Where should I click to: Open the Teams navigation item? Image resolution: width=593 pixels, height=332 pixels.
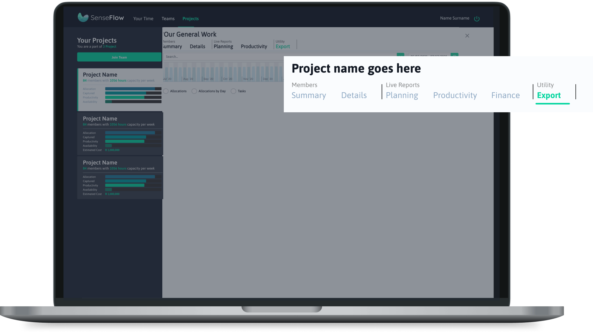click(168, 19)
